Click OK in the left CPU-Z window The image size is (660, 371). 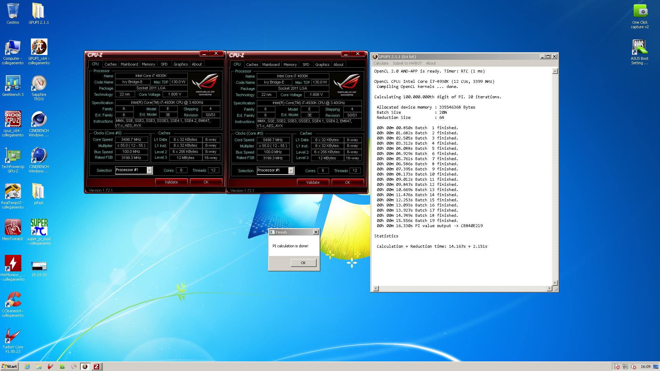tap(206, 182)
